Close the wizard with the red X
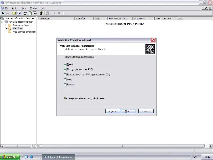 153,40
